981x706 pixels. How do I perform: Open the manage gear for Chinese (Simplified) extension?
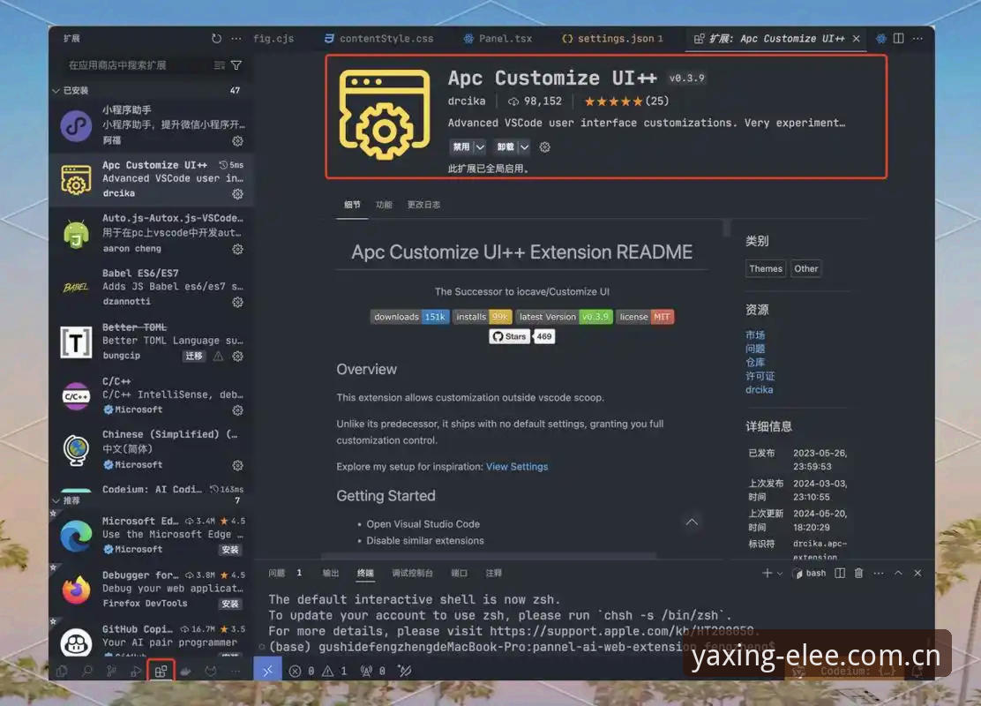(x=237, y=466)
